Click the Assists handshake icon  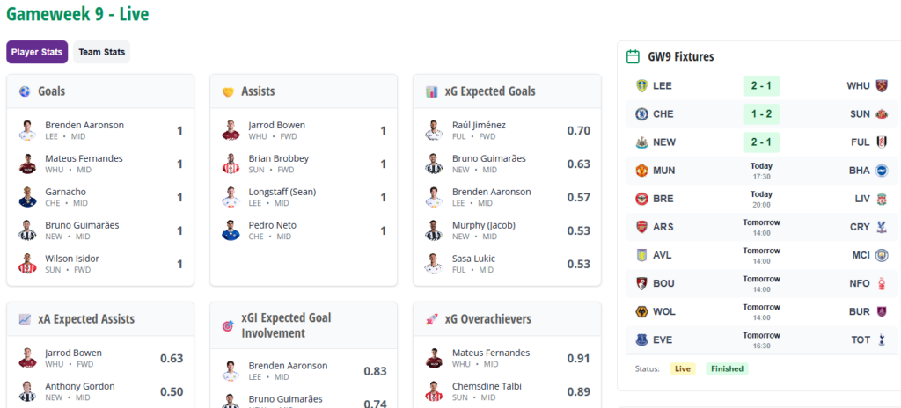[x=228, y=91]
